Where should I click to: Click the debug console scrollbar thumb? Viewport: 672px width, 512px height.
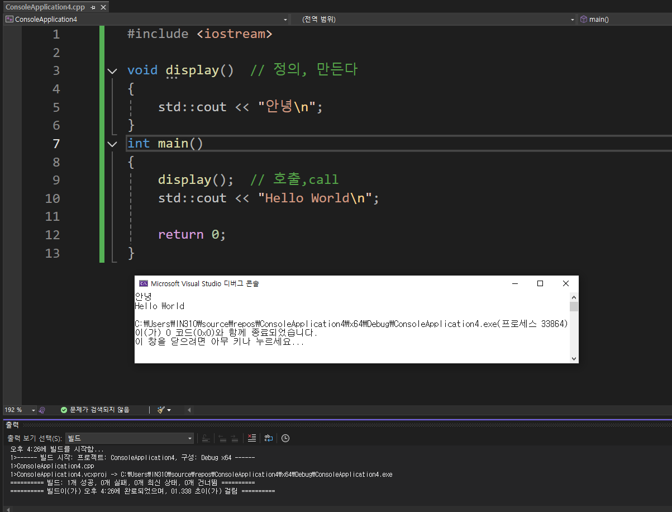coord(574,306)
